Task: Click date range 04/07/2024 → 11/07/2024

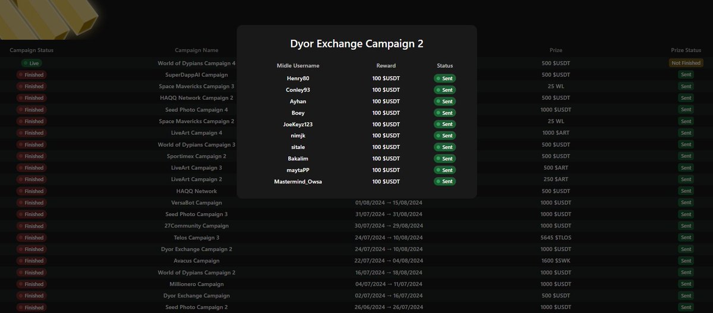Action: tap(389, 284)
